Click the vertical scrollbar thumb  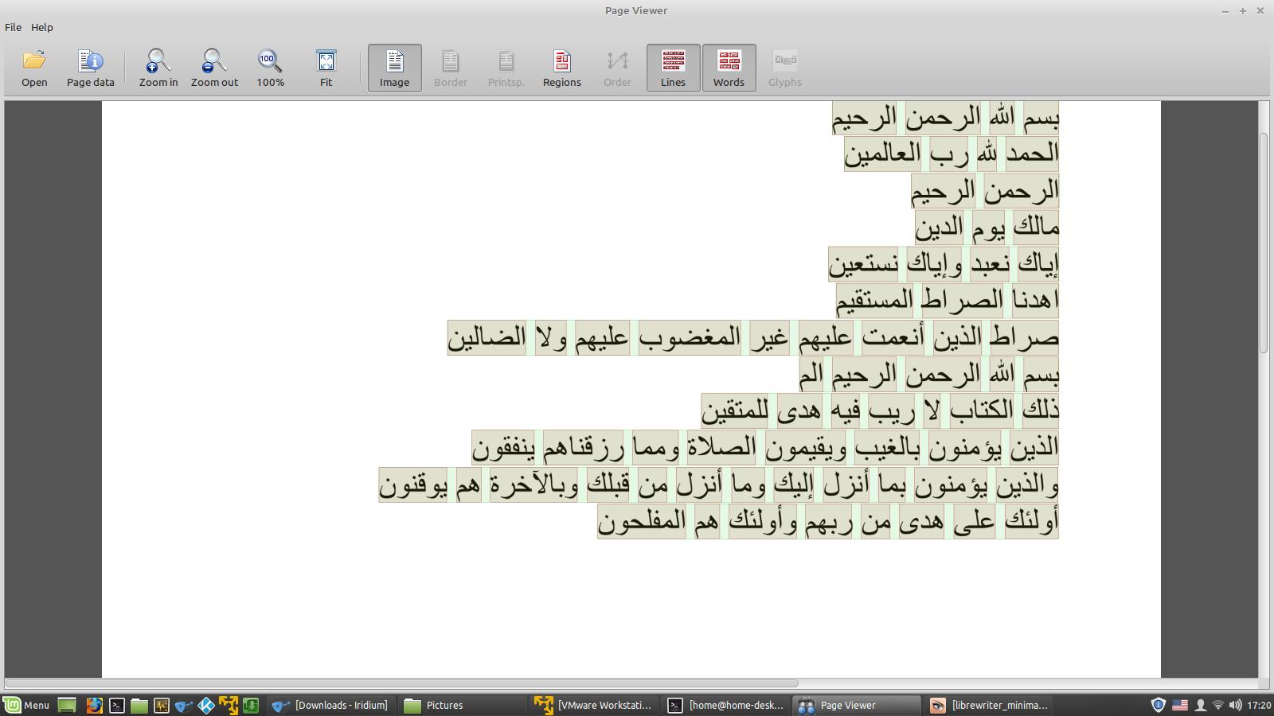(1263, 243)
